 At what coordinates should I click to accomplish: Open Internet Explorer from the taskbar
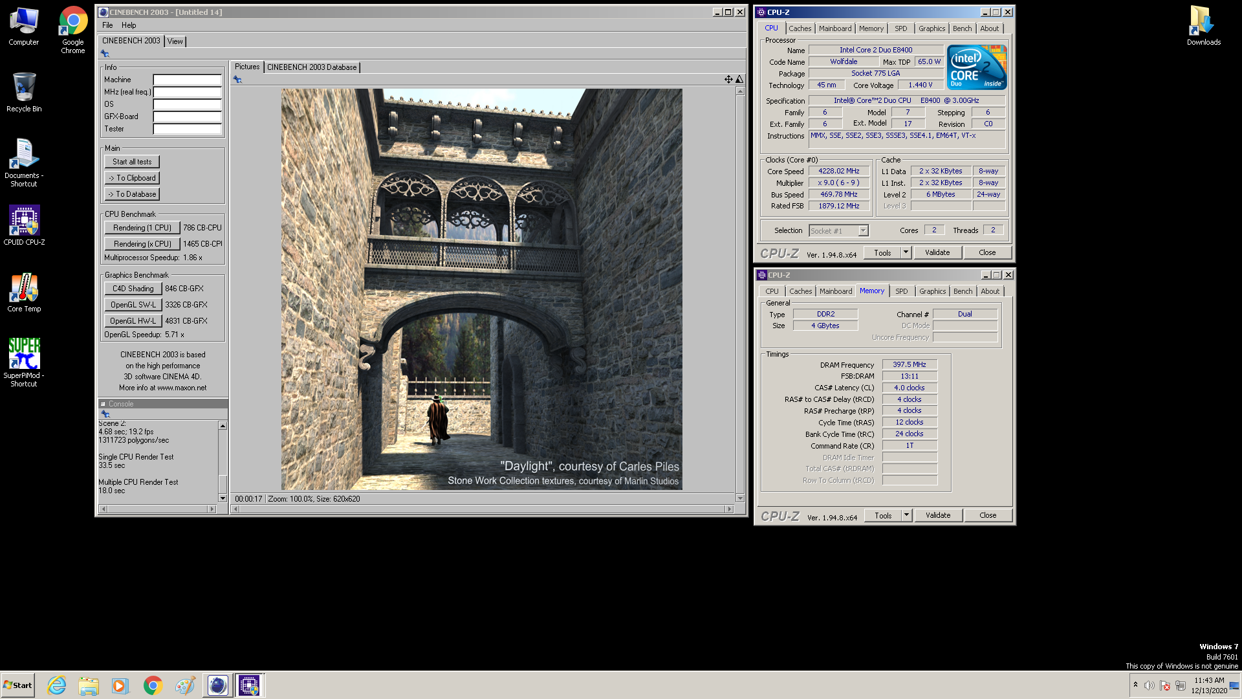pos(57,685)
